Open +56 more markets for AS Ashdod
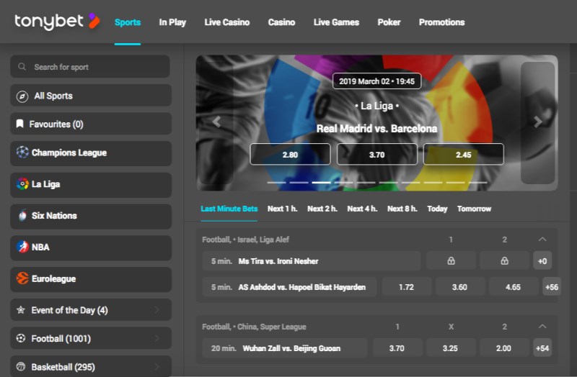The width and height of the screenshot is (577, 377). 552,286
